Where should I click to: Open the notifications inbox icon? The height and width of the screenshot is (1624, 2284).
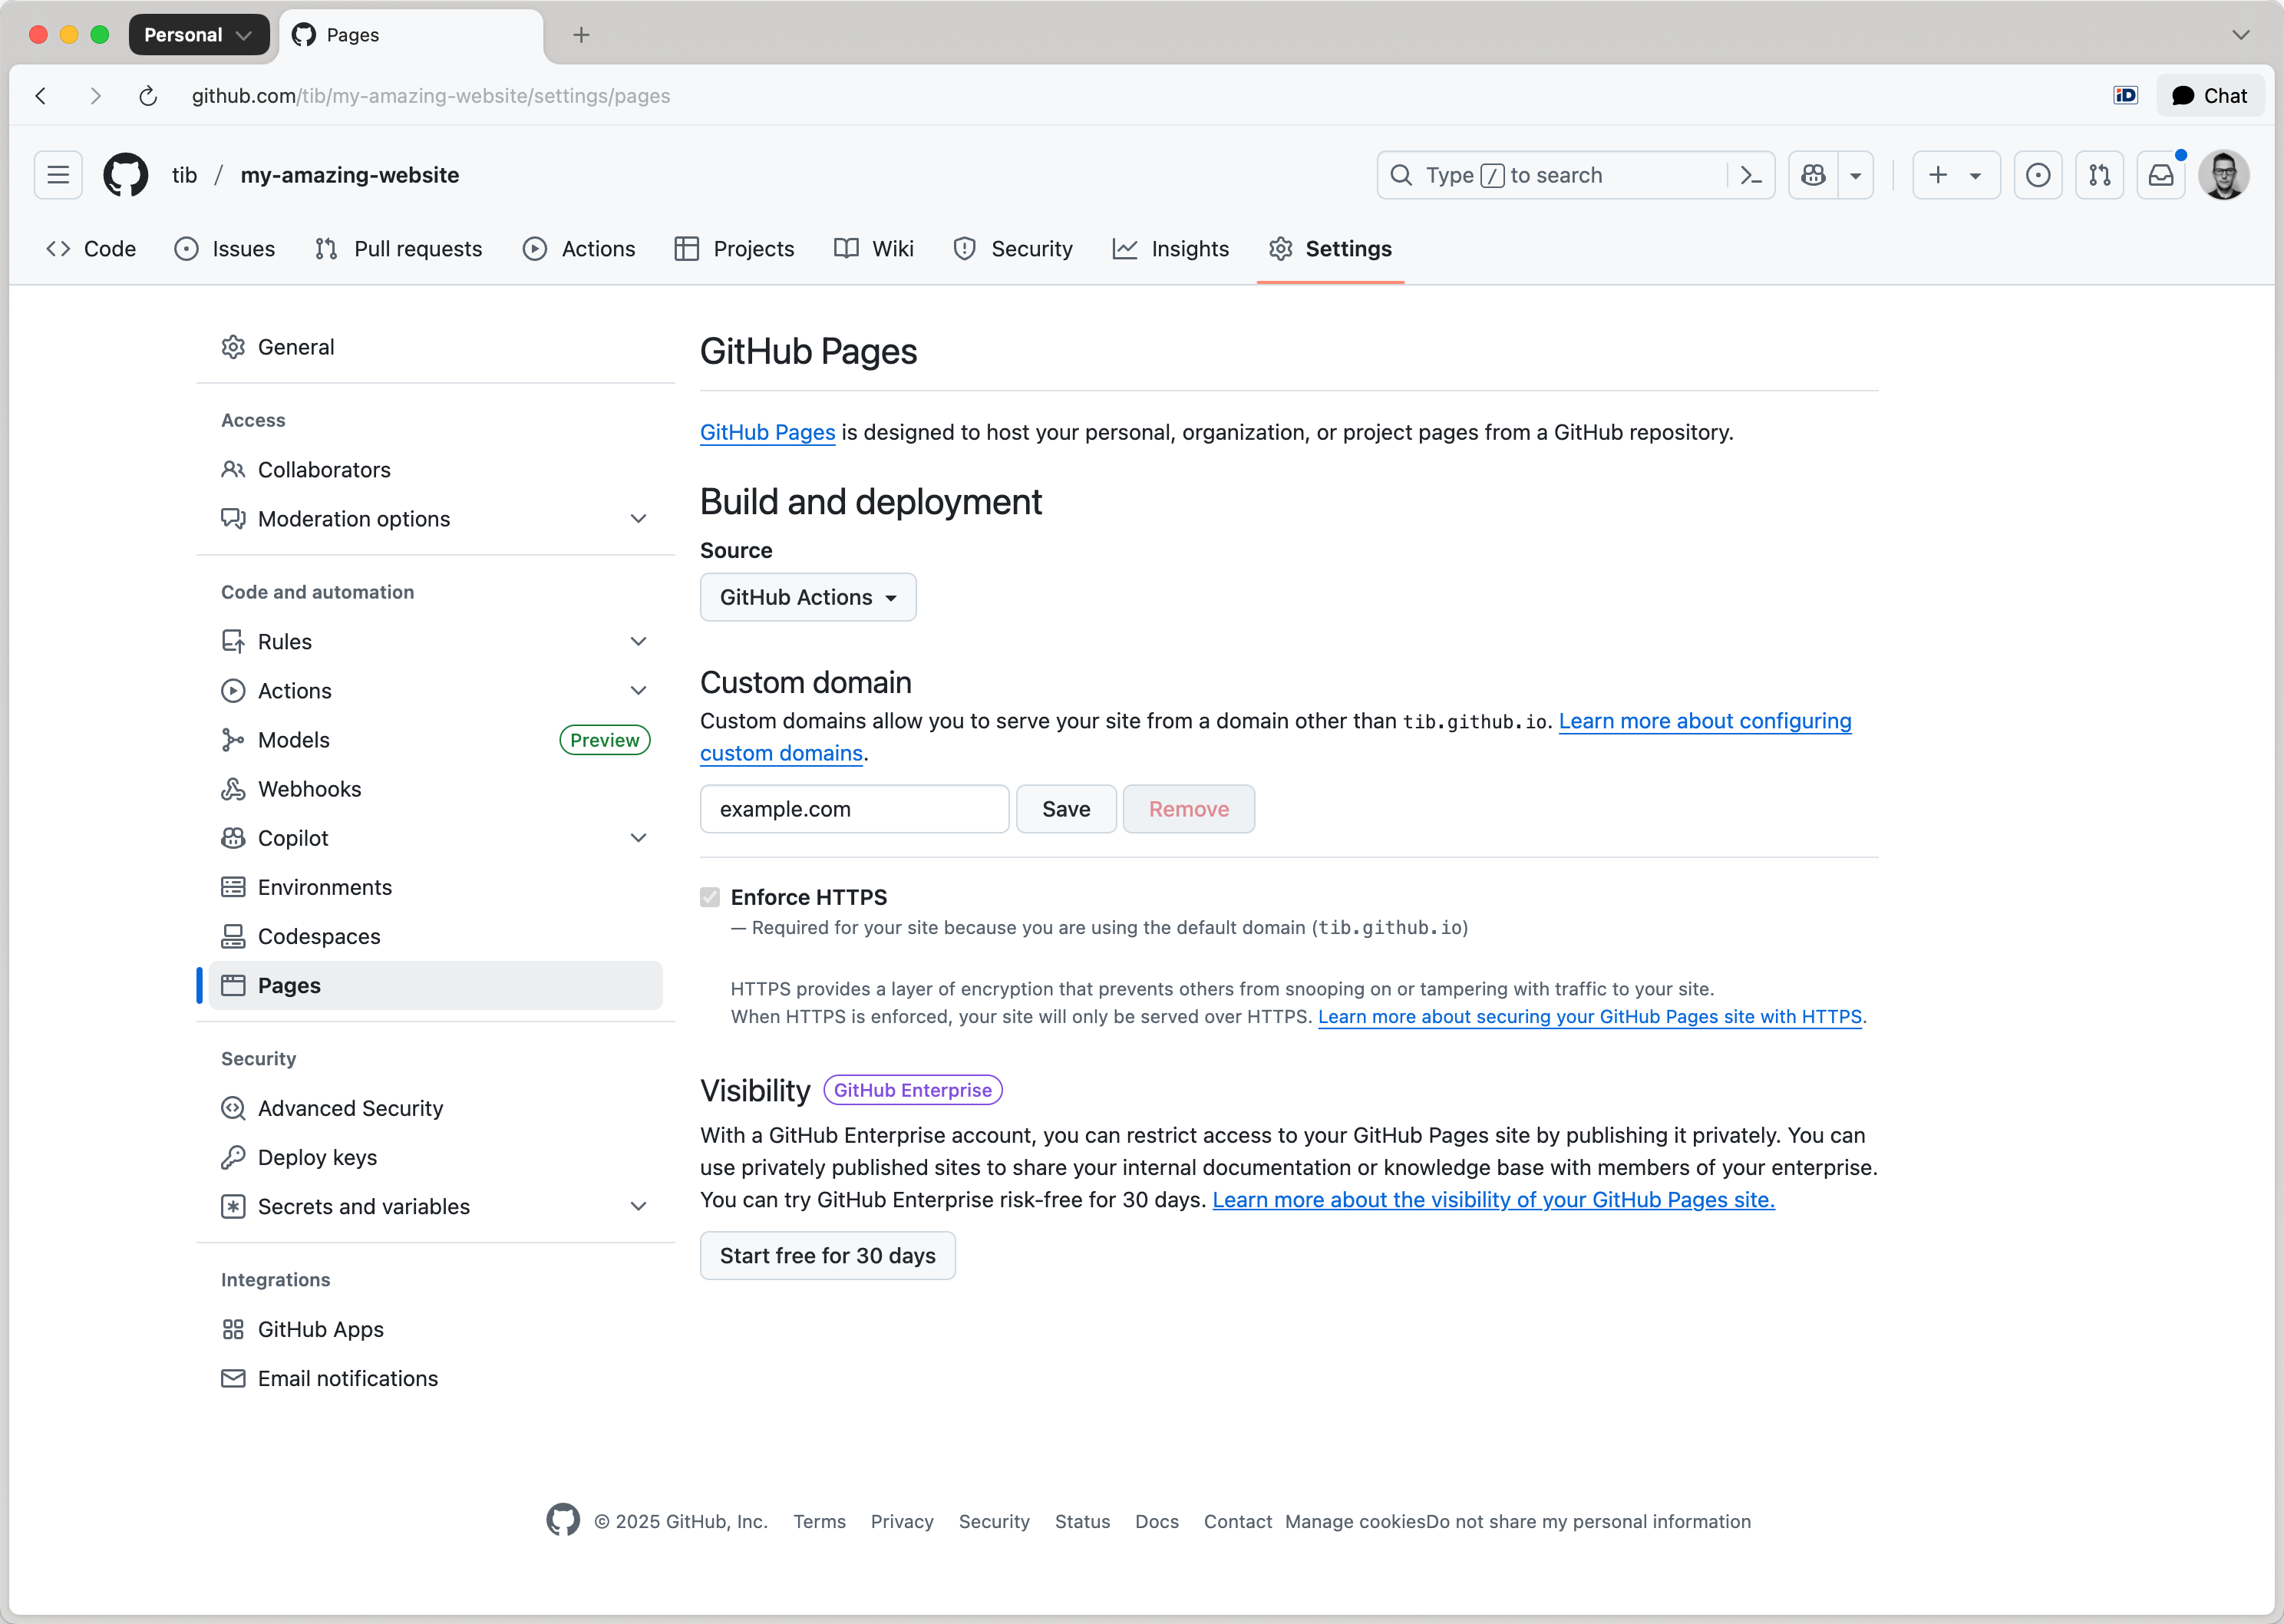pos(2161,175)
